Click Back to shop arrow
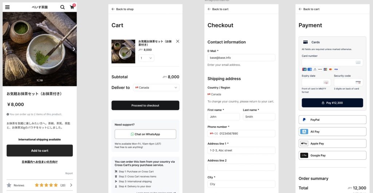373x193 pixels. click(x=113, y=9)
